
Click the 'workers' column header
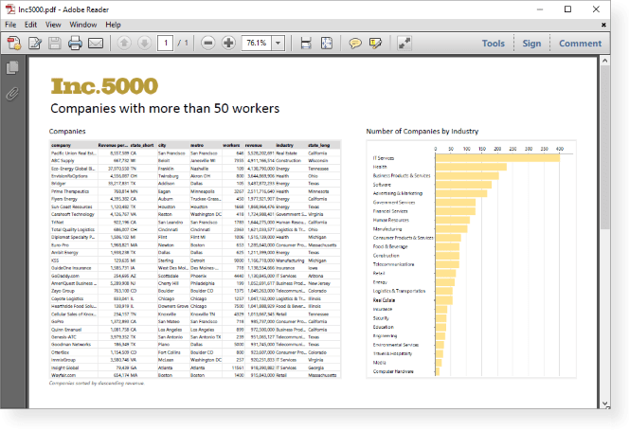pyautogui.click(x=231, y=145)
